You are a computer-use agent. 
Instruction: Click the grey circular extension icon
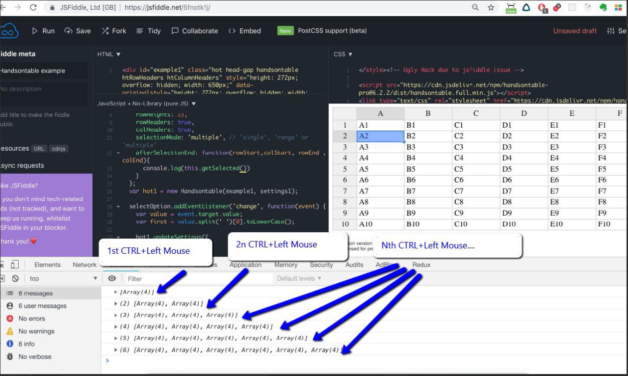coord(588,7)
